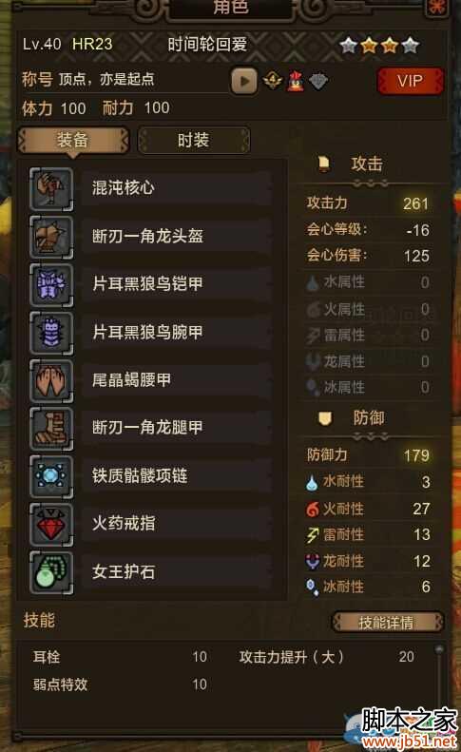Switch to the 时装 tab
Screen dimensions: 461x752
(x=194, y=141)
